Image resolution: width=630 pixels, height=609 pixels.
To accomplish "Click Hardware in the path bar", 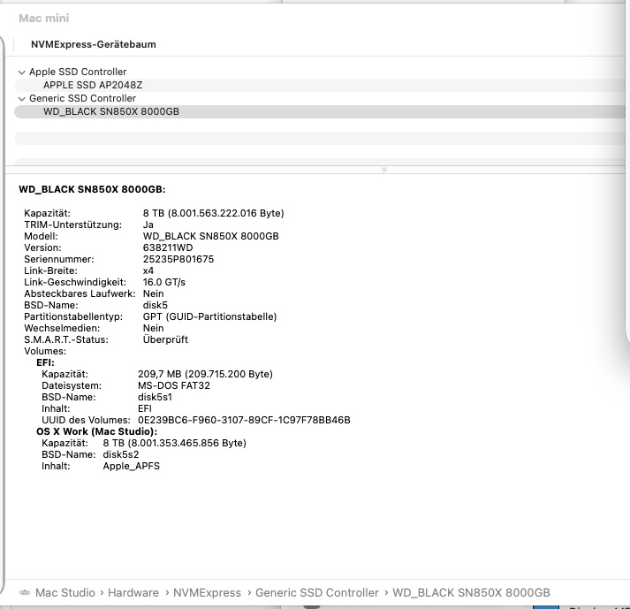I will (133, 592).
